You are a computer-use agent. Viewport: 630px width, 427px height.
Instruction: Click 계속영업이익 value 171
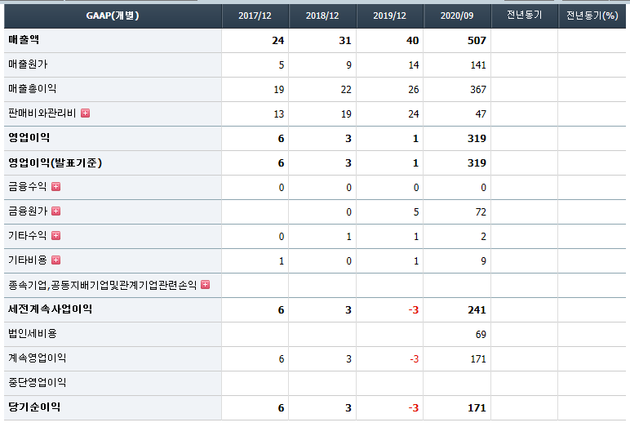pos(478,359)
